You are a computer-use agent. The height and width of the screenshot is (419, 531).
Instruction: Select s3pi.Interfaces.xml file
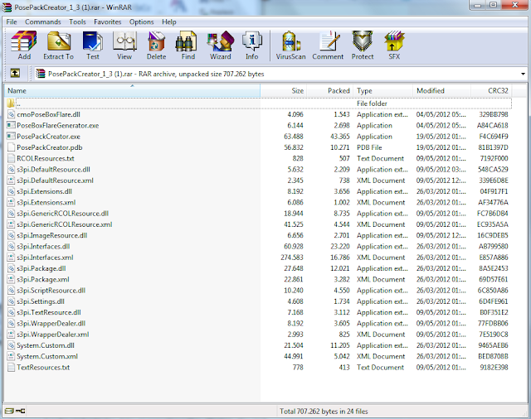click(45, 258)
